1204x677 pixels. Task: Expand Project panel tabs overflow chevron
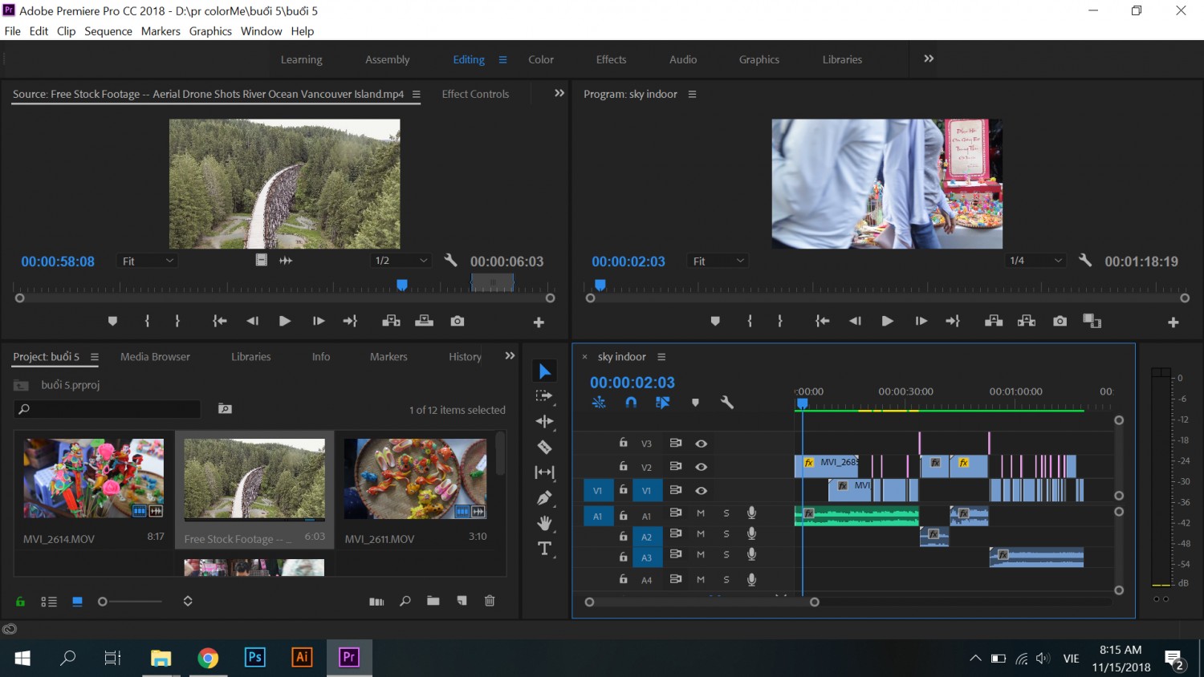(x=510, y=356)
